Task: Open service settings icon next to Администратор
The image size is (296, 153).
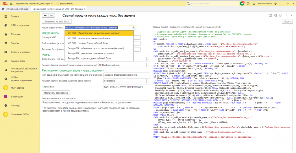Action: [x=276, y=3]
